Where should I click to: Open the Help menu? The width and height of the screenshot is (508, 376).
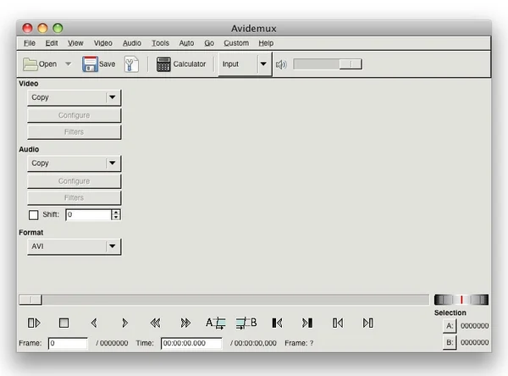click(x=266, y=43)
